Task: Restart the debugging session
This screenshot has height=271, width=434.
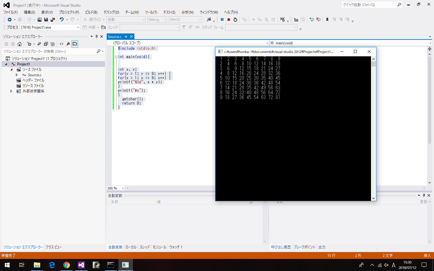Action: coord(235,20)
